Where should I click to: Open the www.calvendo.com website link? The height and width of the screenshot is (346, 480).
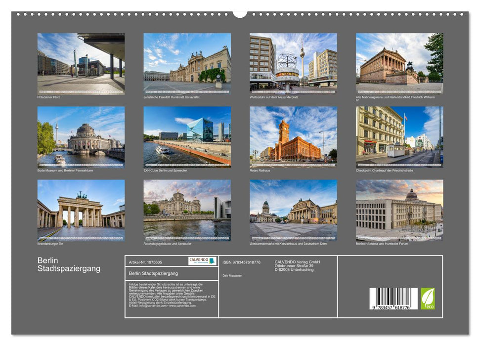[182, 306]
